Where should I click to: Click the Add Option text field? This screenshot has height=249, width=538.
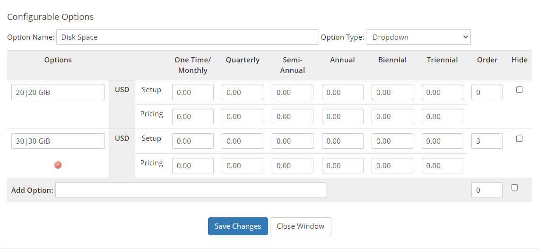click(191, 190)
